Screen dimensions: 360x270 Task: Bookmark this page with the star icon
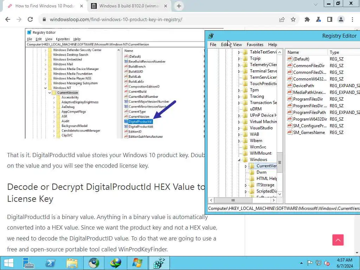click(293, 20)
